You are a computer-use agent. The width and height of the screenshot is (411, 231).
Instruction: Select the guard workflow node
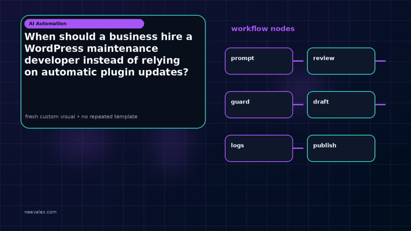pos(259,105)
